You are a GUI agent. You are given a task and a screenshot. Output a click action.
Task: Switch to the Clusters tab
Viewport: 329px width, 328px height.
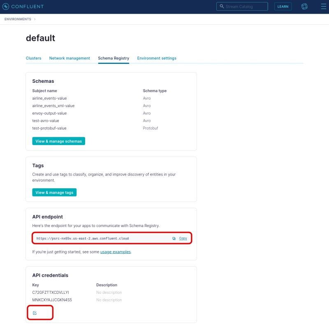click(33, 58)
